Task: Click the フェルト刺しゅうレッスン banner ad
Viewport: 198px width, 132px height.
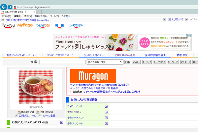Action: click(x=122, y=43)
